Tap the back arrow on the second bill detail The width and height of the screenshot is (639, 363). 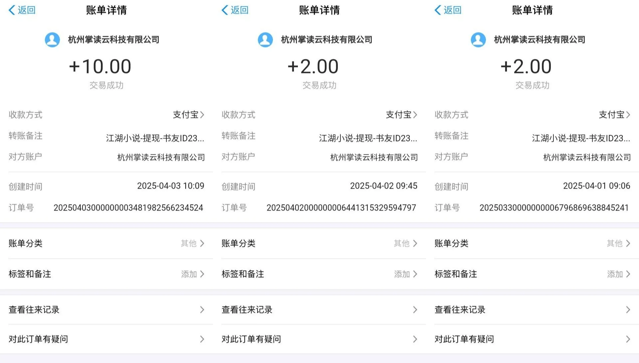pyautogui.click(x=226, y=10)
